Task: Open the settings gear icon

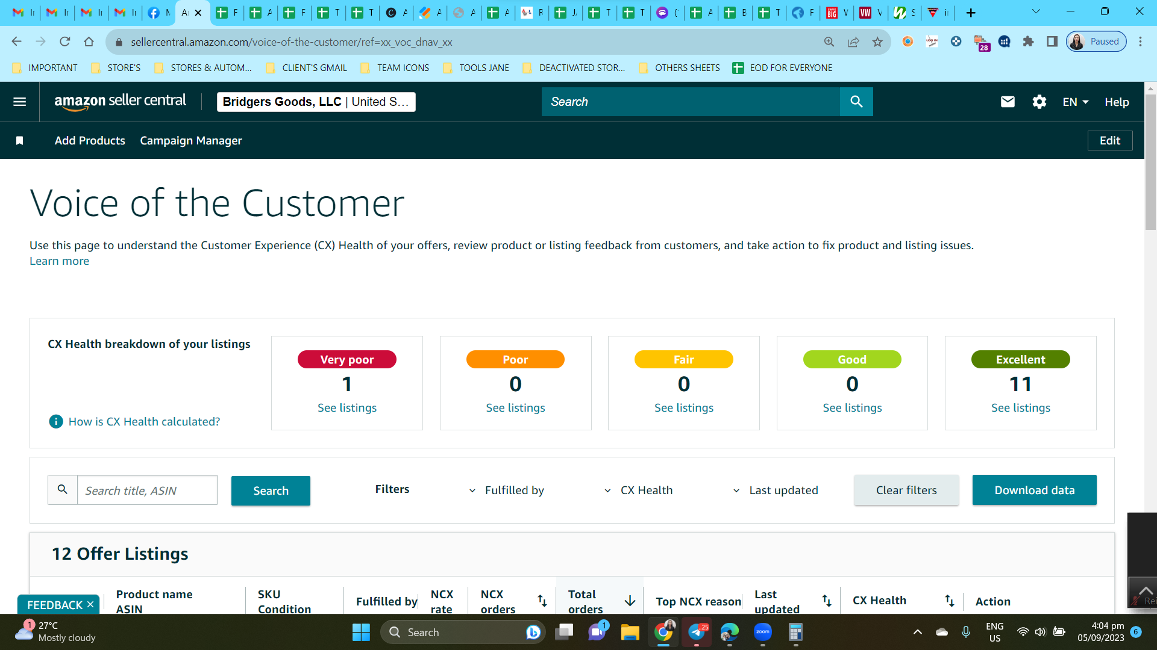Action: (x=1039, y=102)
